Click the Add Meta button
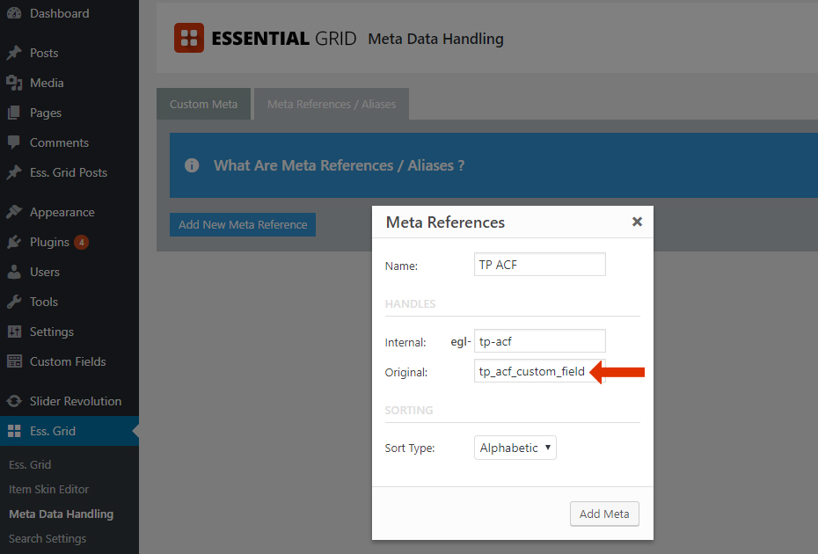The image size is (818, 554). 604,514
